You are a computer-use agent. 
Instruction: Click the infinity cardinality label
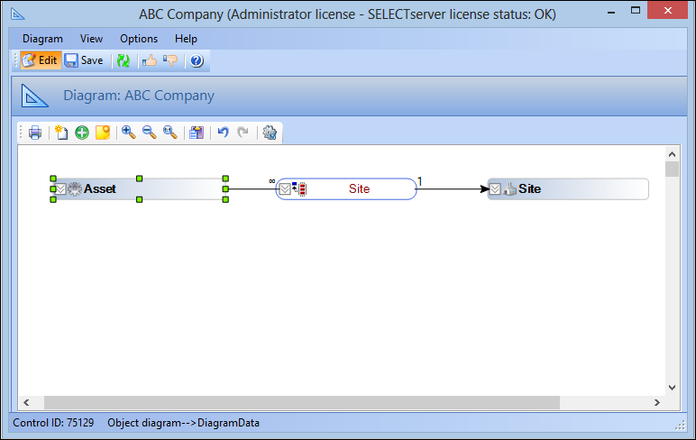272,180
